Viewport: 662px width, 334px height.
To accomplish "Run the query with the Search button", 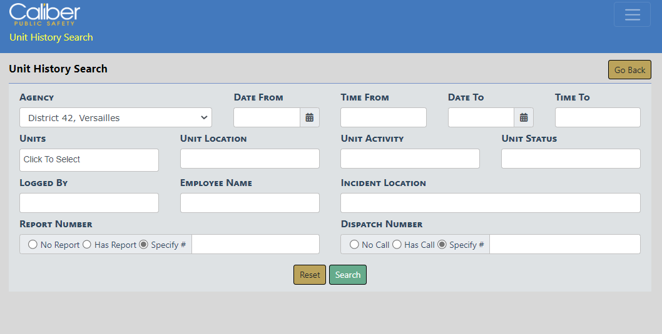I will [x=348, y=275].
